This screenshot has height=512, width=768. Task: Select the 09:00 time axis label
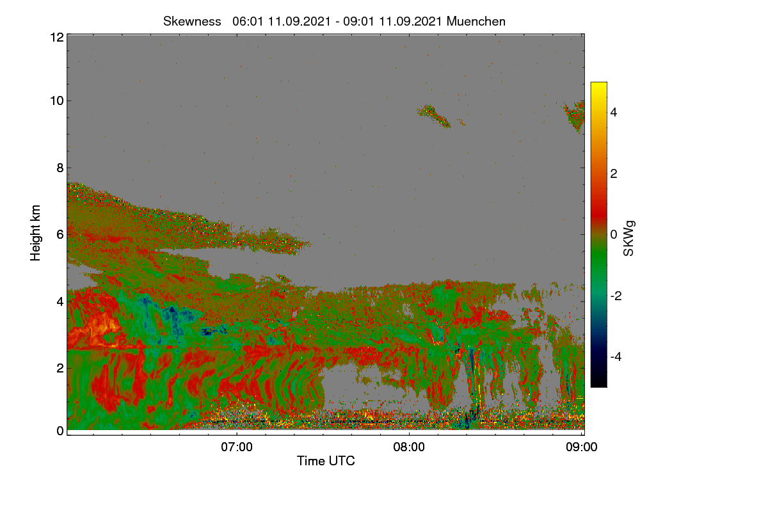coord(581,447)
